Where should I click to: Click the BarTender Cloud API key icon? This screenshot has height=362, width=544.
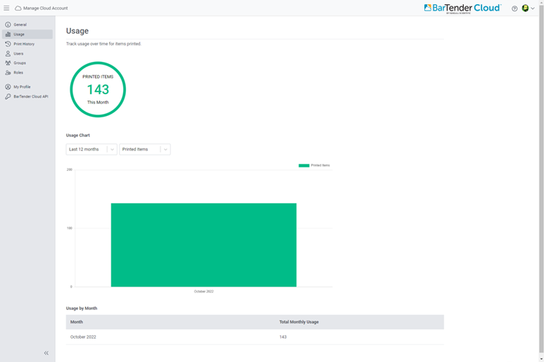[8, 96]
